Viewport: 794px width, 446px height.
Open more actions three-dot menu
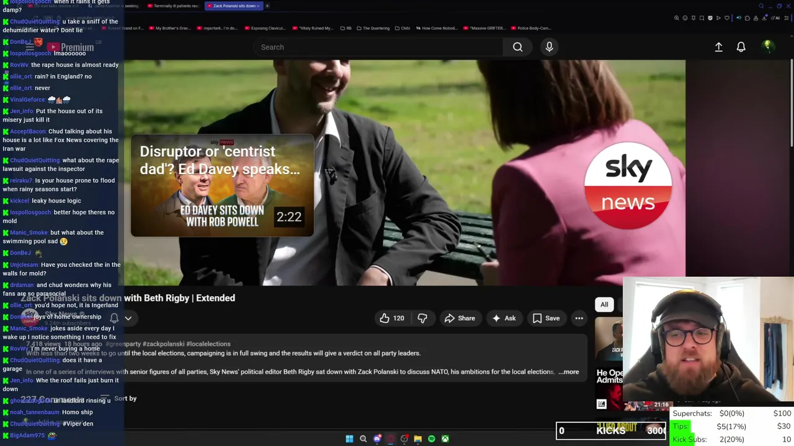[x=579, y=318]
